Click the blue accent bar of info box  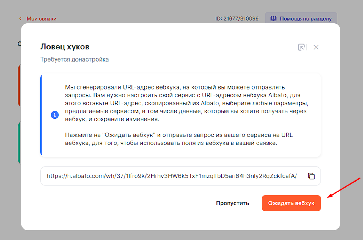point(41,115)
